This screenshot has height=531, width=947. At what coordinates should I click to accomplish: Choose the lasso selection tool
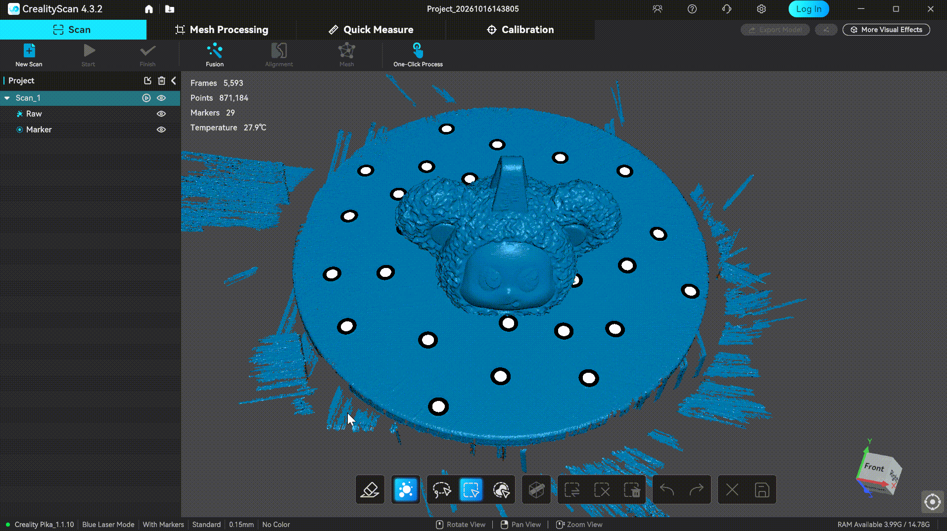(441, 489)
